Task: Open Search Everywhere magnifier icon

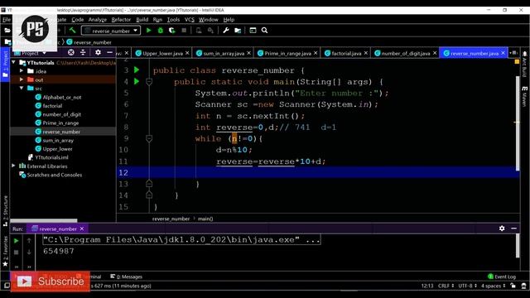Action: point(265,31)
